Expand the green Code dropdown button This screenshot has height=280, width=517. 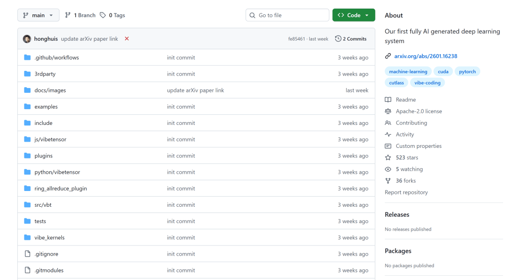pyautogui.click(x=353, y=15)
